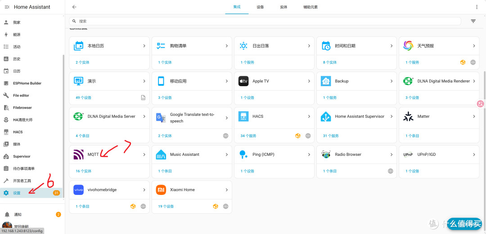Click the Google Translate icon
Viewport: 486px width, 234px height.
pyautogui.click(x=161, y=118)
